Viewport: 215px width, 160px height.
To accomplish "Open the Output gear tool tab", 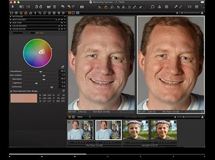I will [59, 13].
